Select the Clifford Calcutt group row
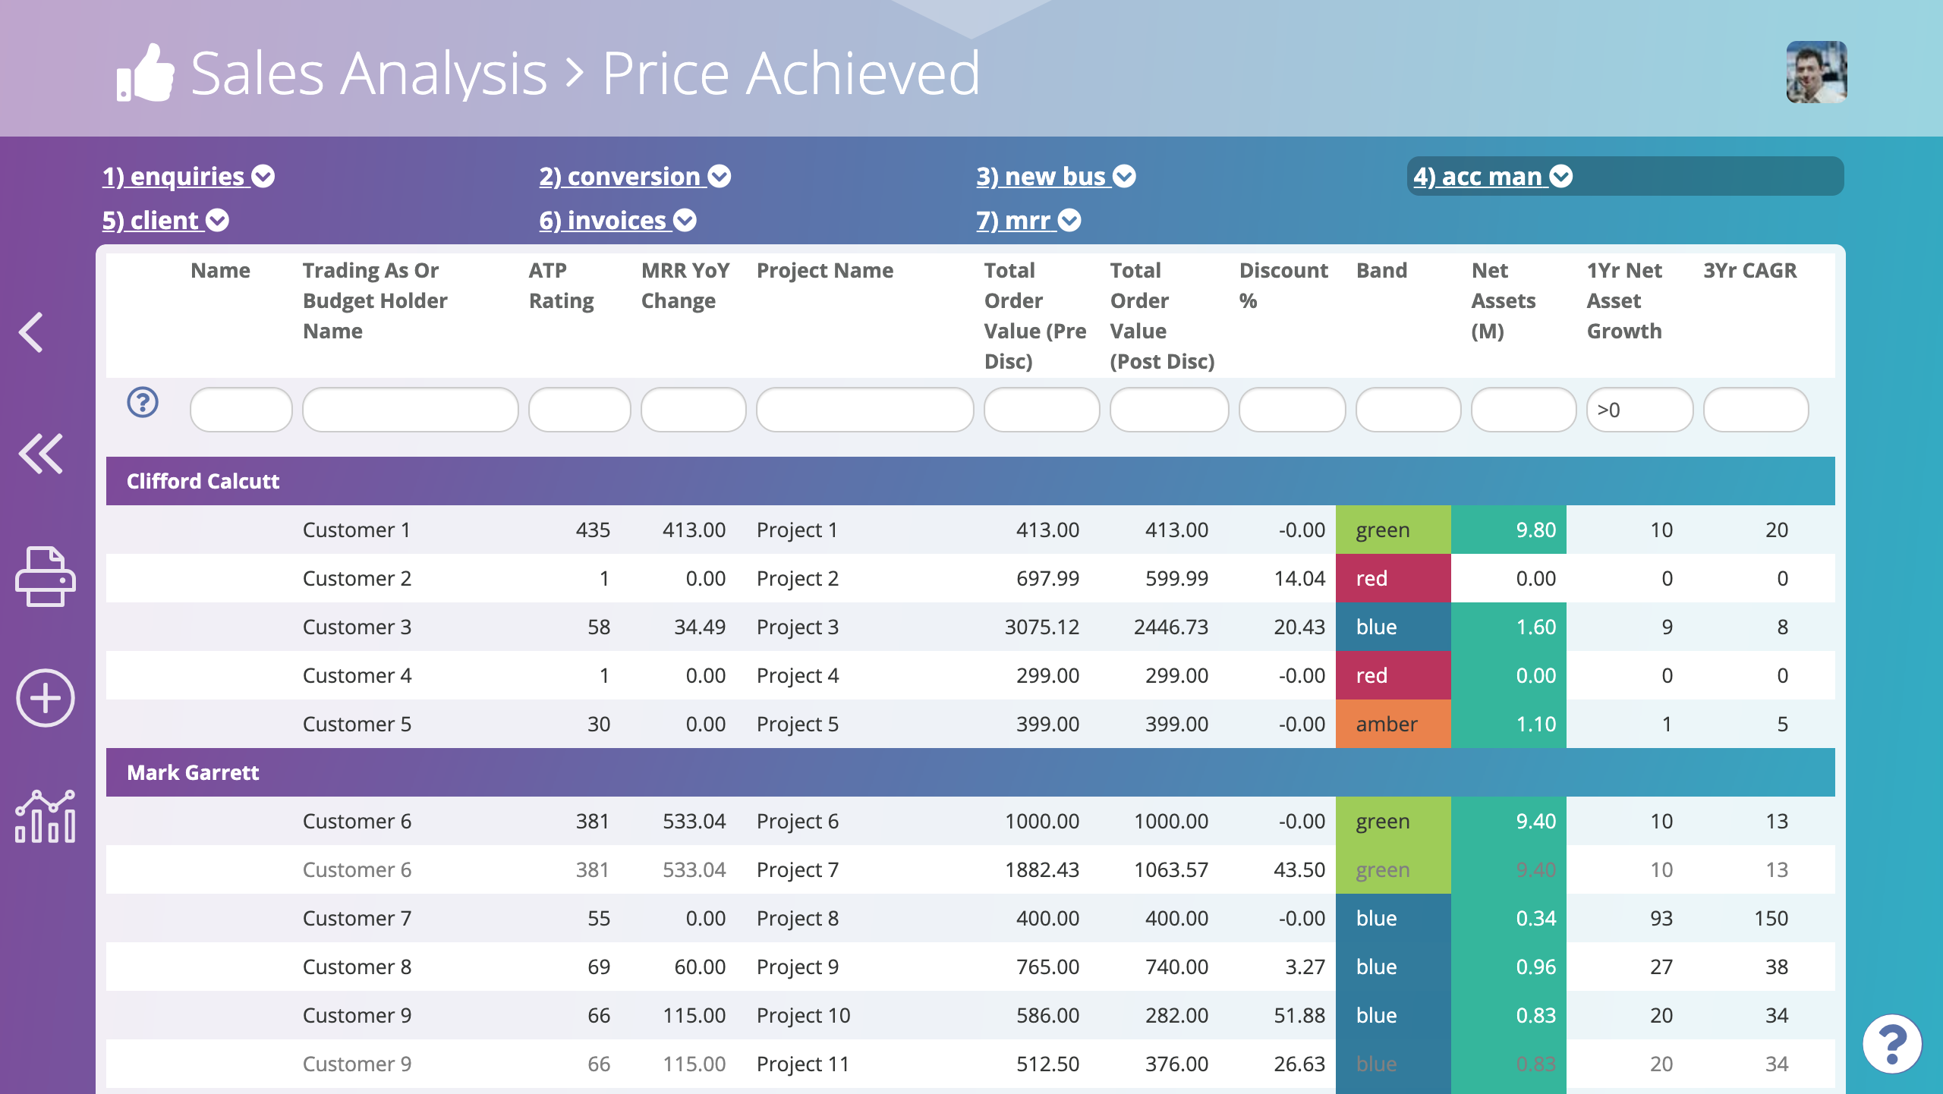The height and width of the screenshot is (1094, 1943). (971, 481)
